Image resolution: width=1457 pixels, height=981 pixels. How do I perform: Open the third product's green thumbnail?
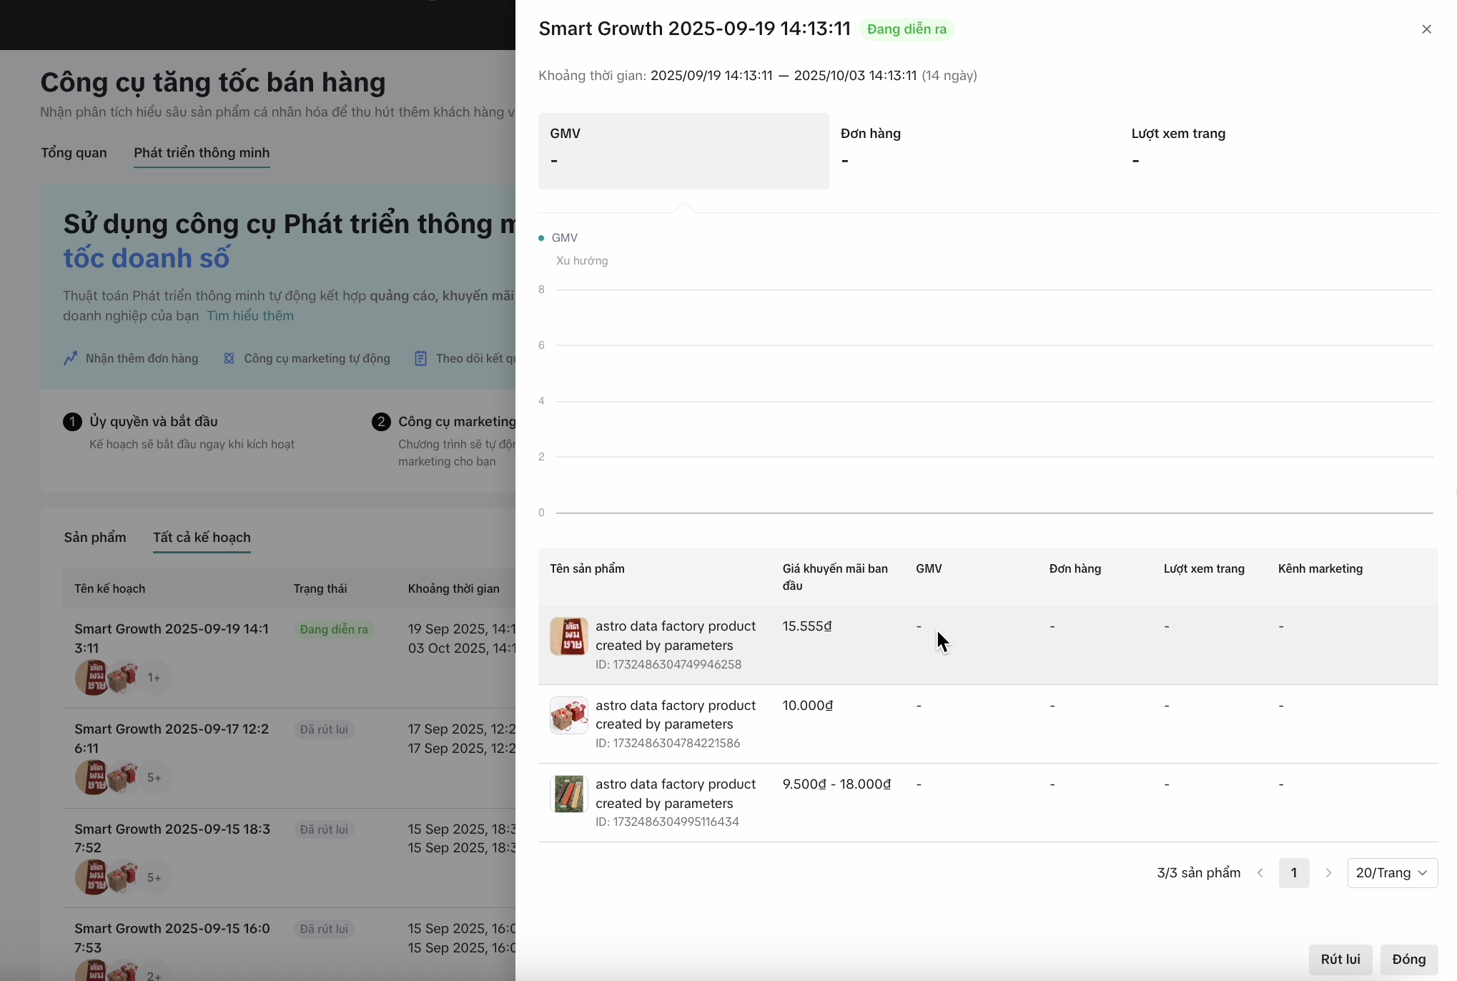pyautogui.click(x=568, y=794)
